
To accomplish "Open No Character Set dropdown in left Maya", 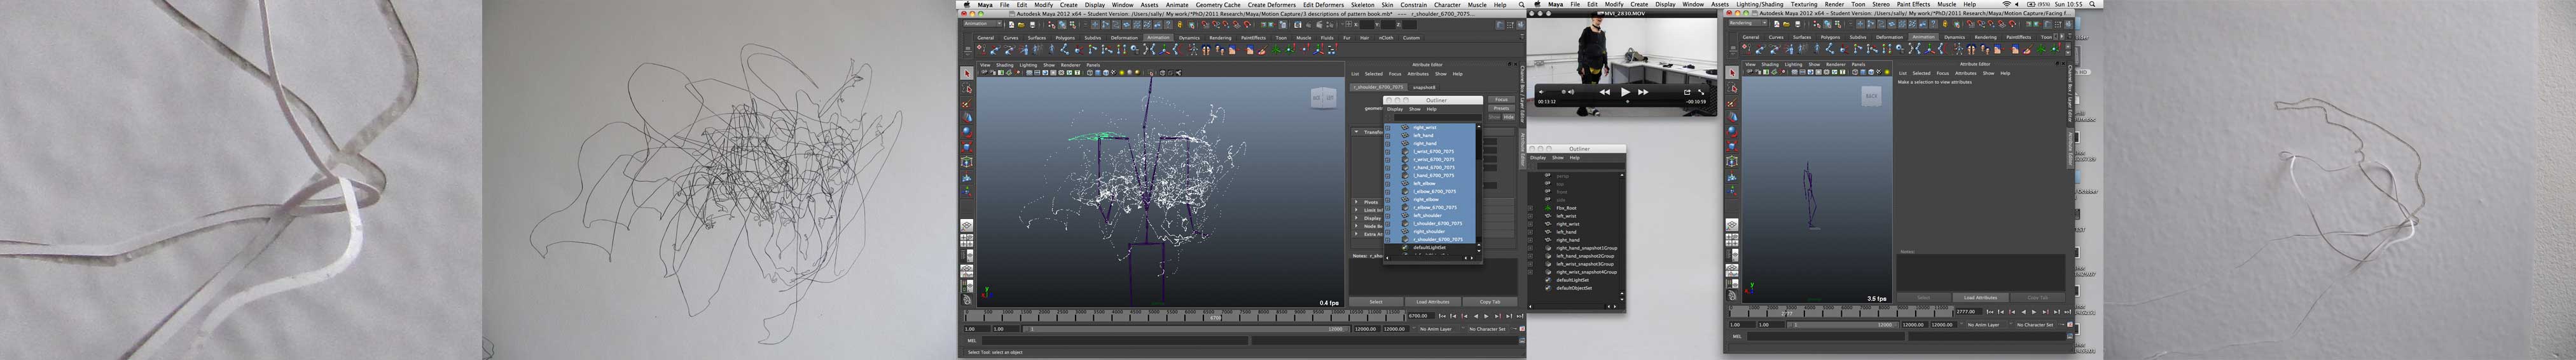I will (x=1488, y=328).
